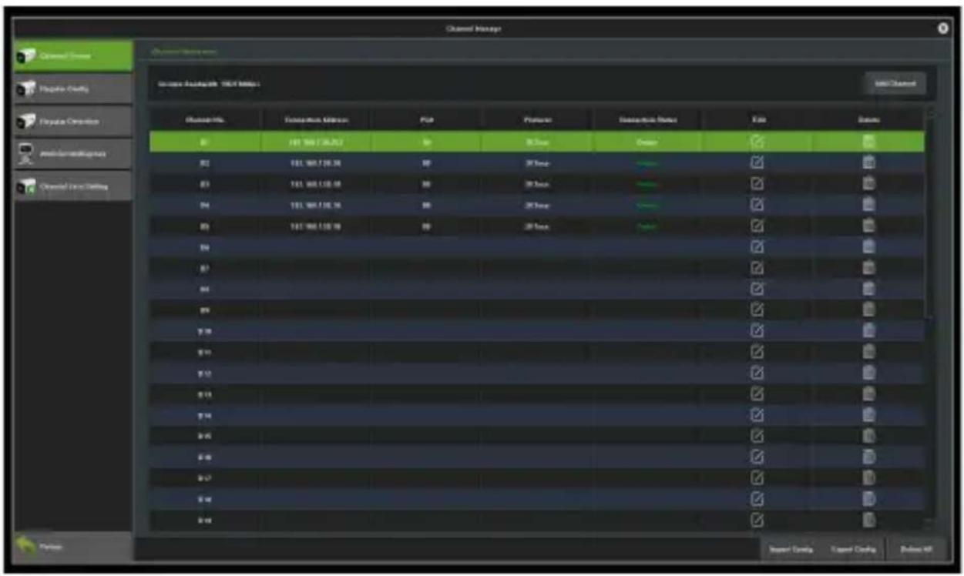Close the Channel Manage window
964x576 pixels.
942,28
